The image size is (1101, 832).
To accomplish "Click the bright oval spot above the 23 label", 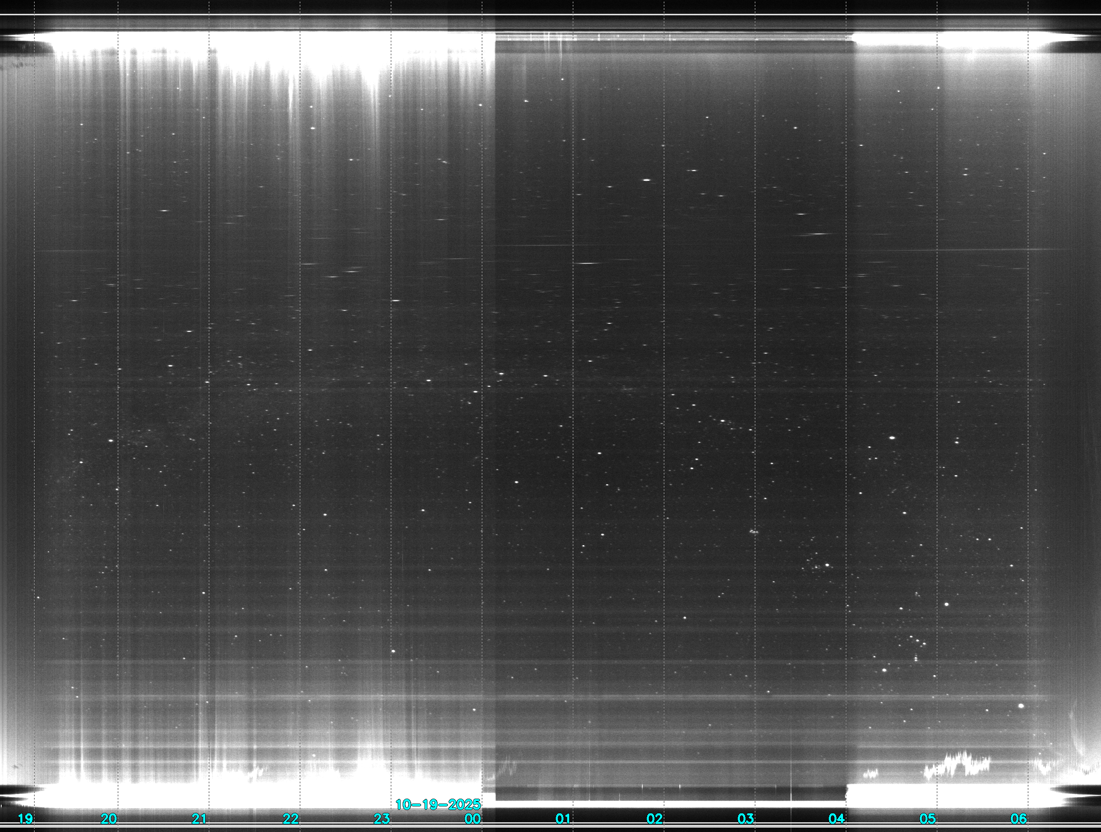I will pyautogui.click(x=394, y=651).
